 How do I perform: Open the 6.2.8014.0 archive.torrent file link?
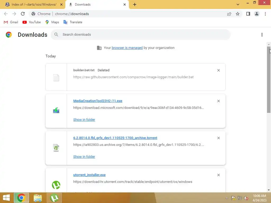tap(115, 138)
